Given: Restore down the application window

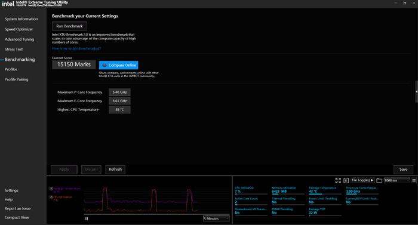Looking at the screenshot, I should pyautogui.click(x=405, y=3).
